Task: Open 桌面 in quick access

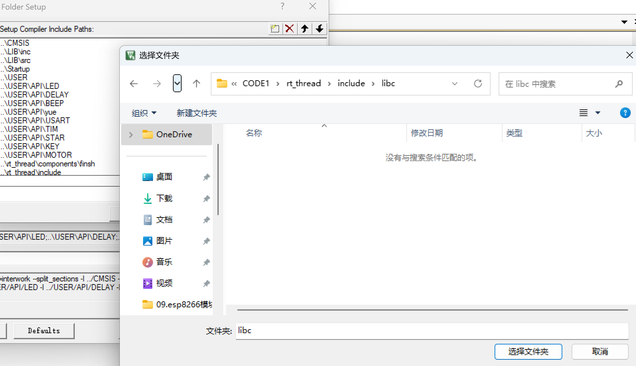Action: [x=164, y=177]
